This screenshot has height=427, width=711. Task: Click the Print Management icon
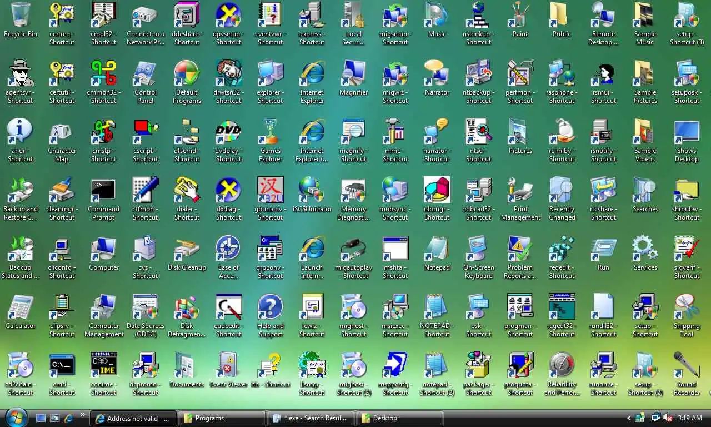click(x=520, y=190)
